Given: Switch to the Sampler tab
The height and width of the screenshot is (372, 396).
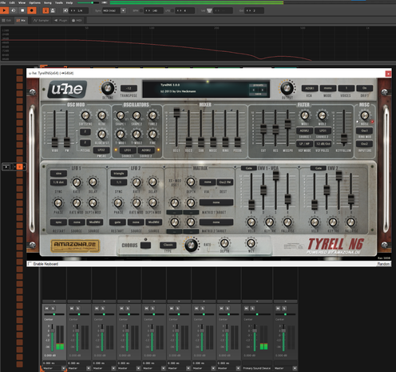Looking at the screenshot, I should (42, 20).
